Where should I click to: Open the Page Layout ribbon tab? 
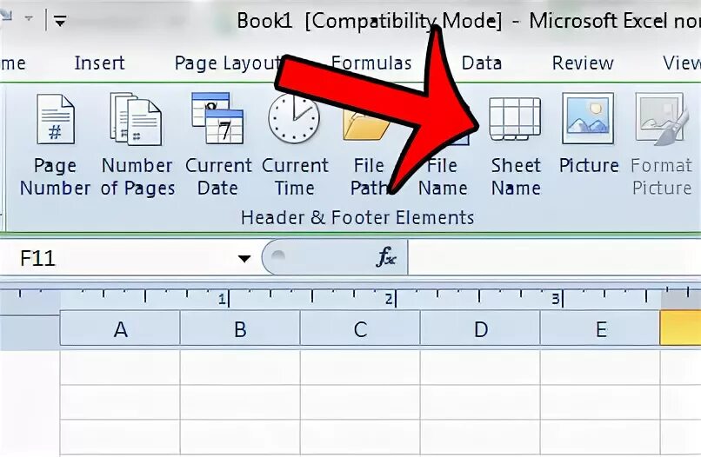point(227,63)
